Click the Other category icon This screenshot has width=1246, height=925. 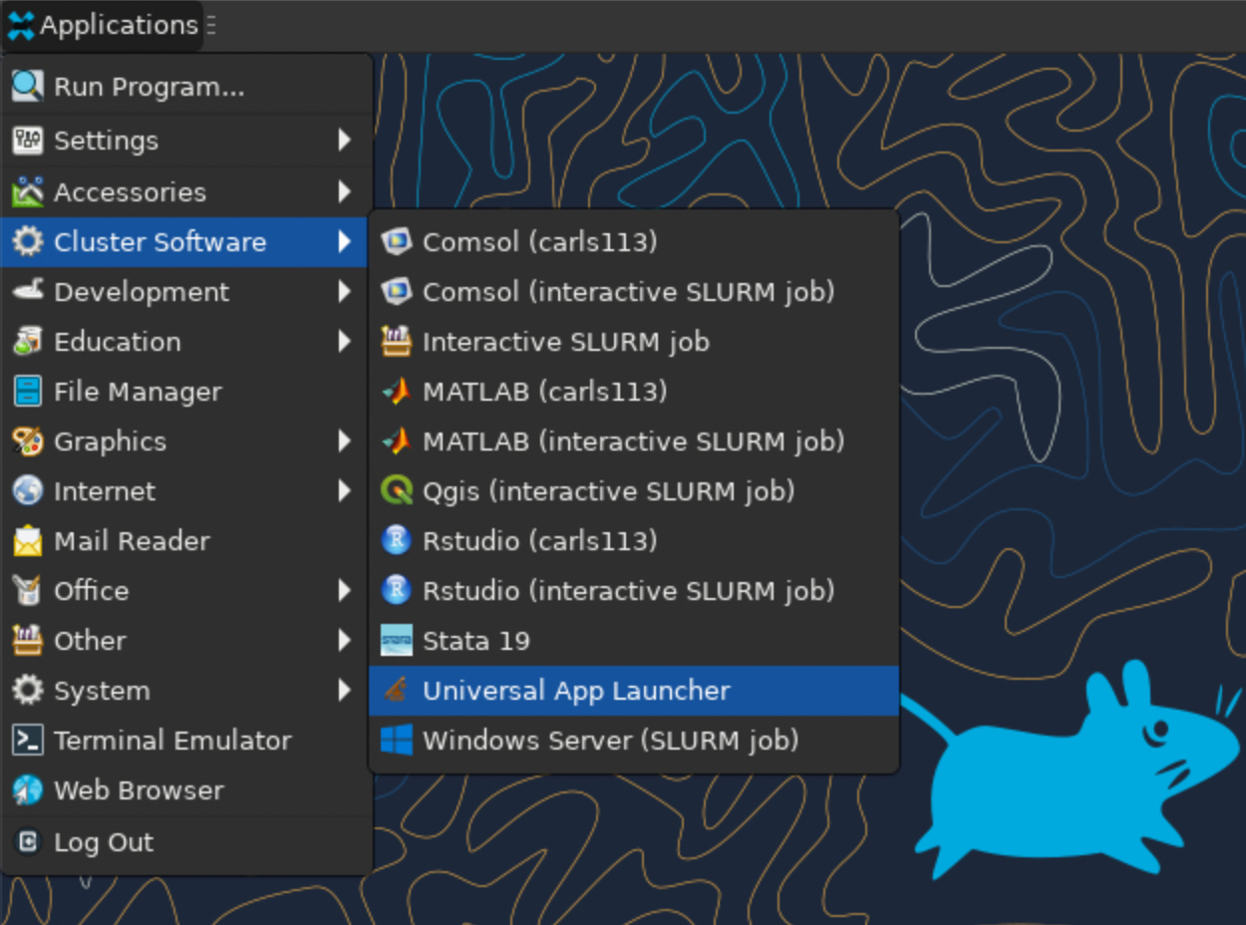[x=27, y=640]
